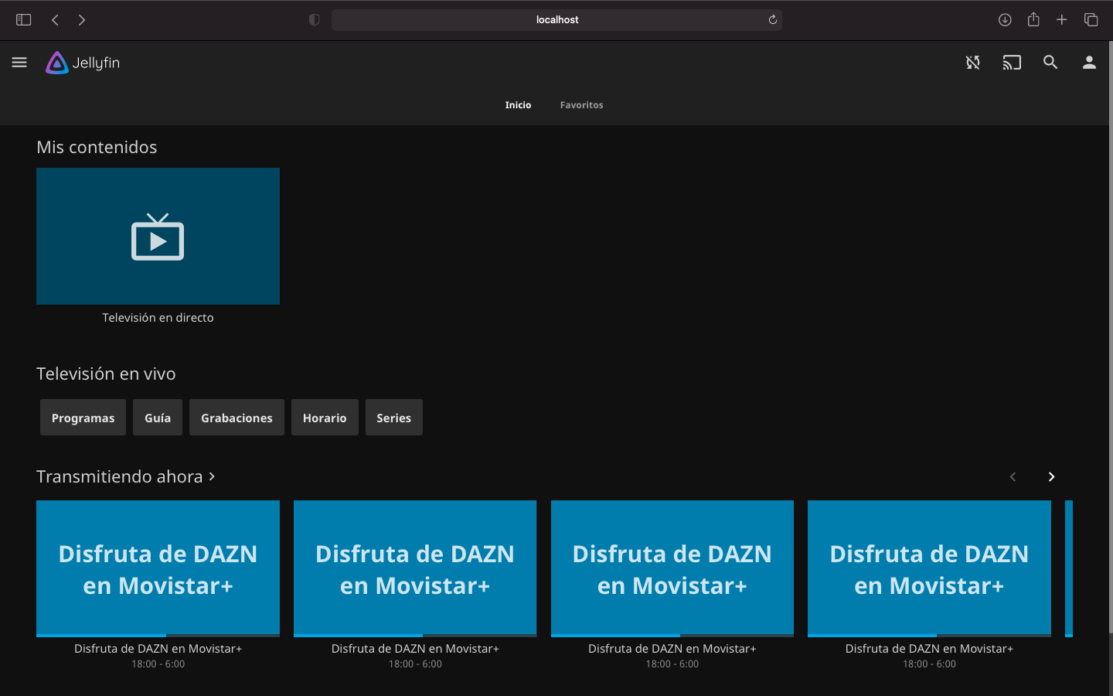Select the Inicio tab
Image resolution: width=1113 pixels, height=696 pixels.
click(x=518, y=105)
